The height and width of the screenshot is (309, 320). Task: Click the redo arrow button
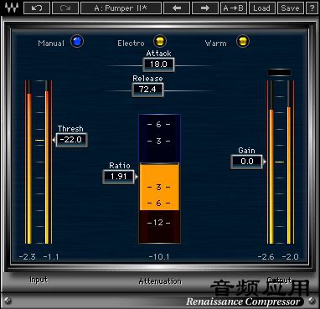point(65,8)
